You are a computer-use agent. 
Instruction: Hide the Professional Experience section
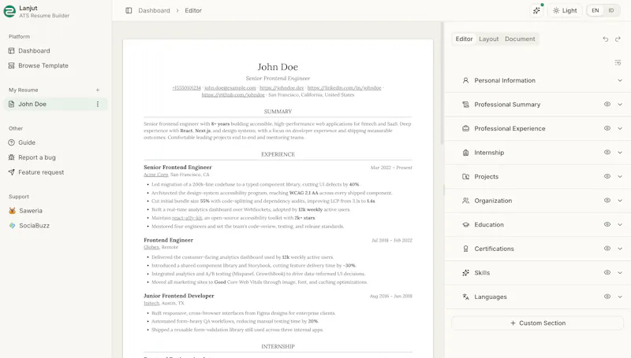click(607, 128)
